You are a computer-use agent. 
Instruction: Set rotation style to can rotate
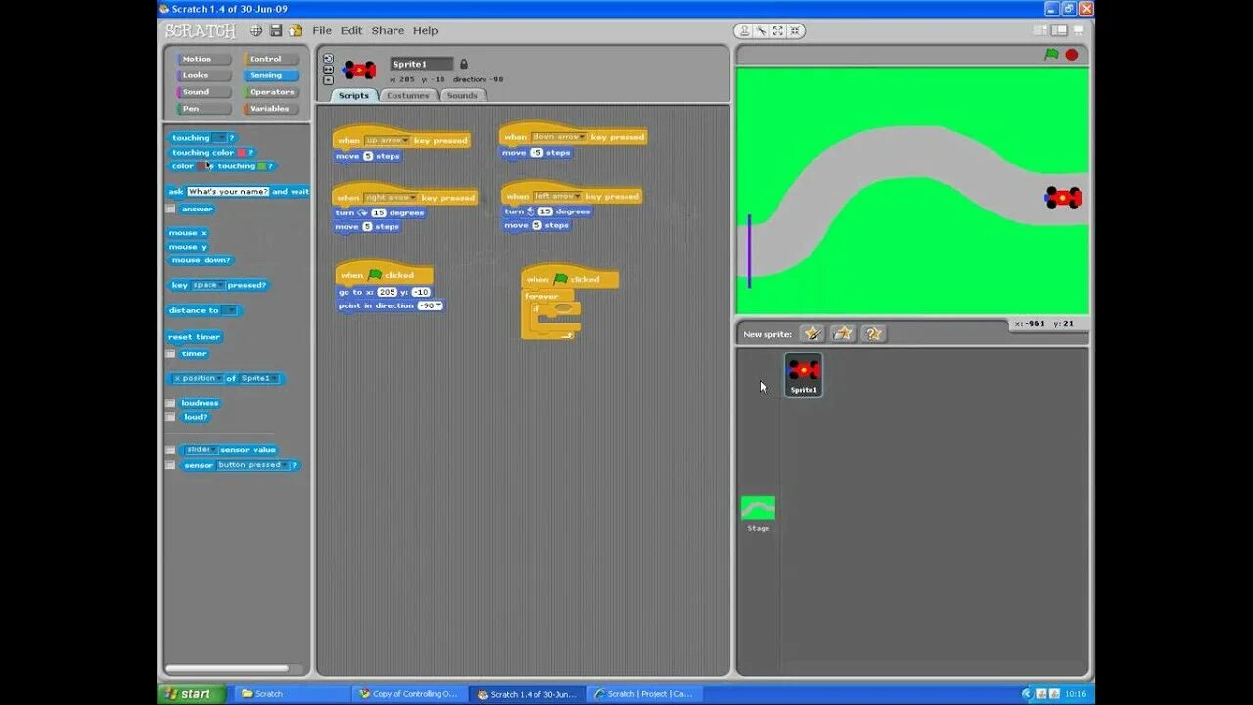[328, 59]
